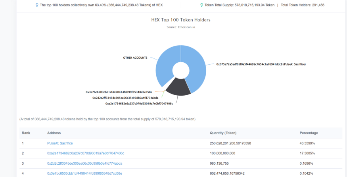Click rank 3 cell
The height and width of the screenshot is (177, 347).
tap(23, 164)
